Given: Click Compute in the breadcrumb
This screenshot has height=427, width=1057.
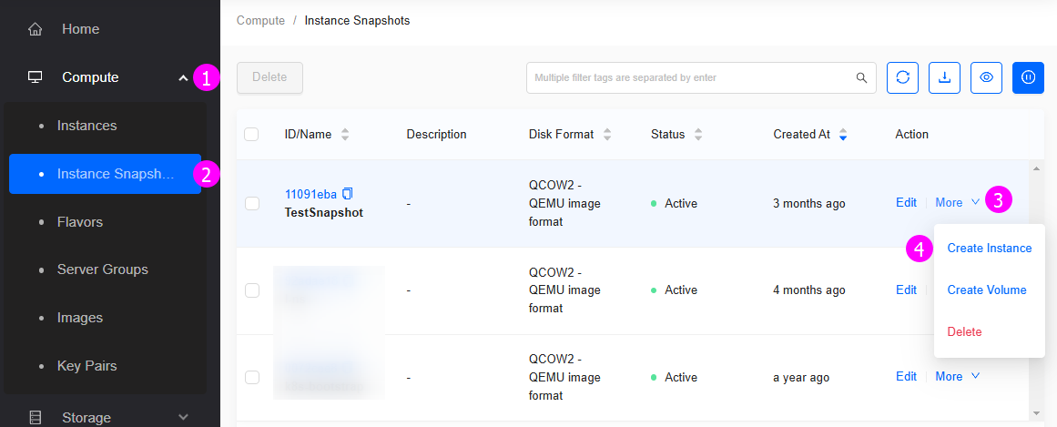Looking at the screenshot, I should tap(261, 21).
